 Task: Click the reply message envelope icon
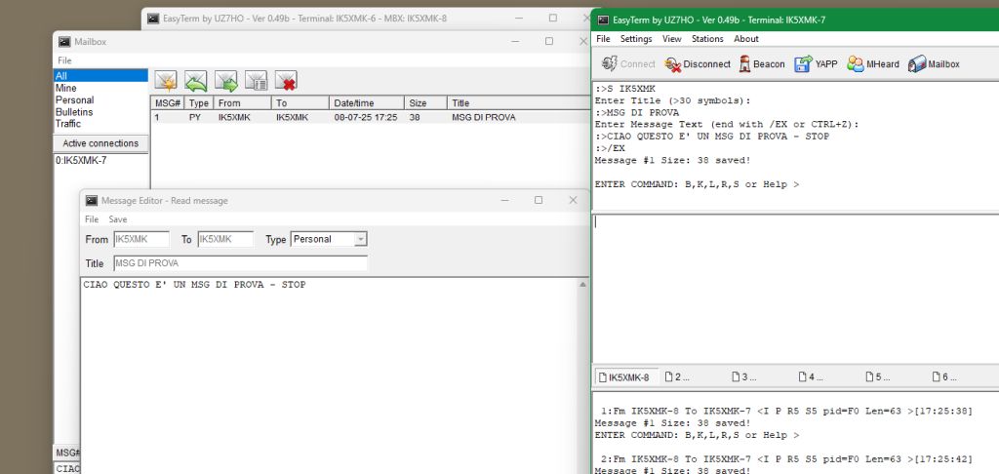coord(195,81)
